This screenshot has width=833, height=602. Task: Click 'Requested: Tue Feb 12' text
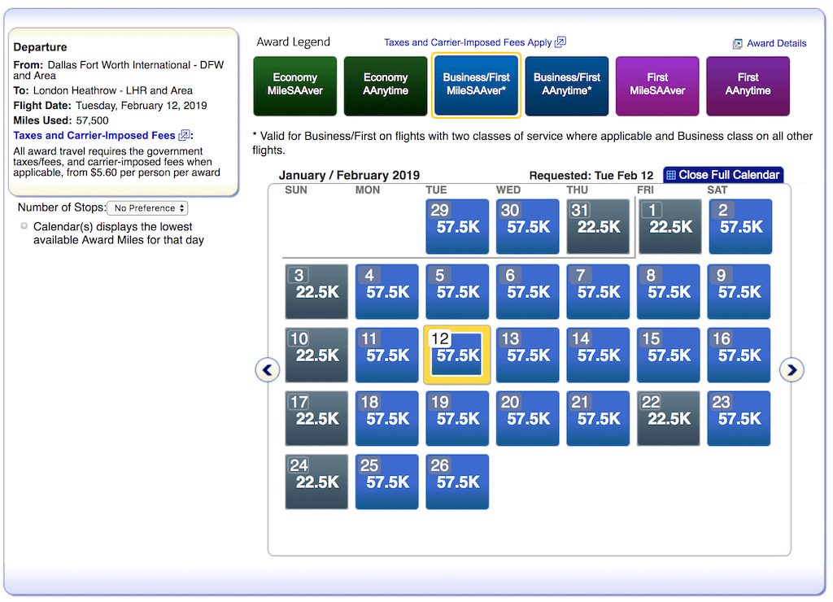[591, 176]
